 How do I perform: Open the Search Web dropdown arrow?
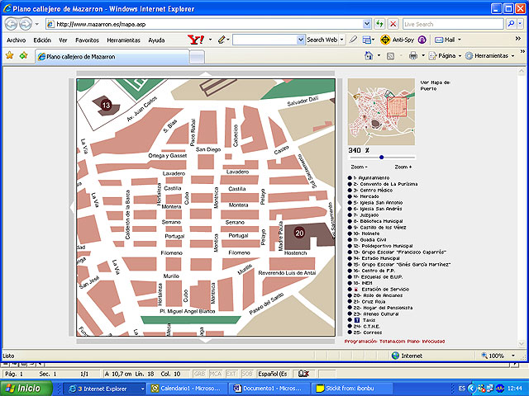pyautogui.click(x=341, y=40)
